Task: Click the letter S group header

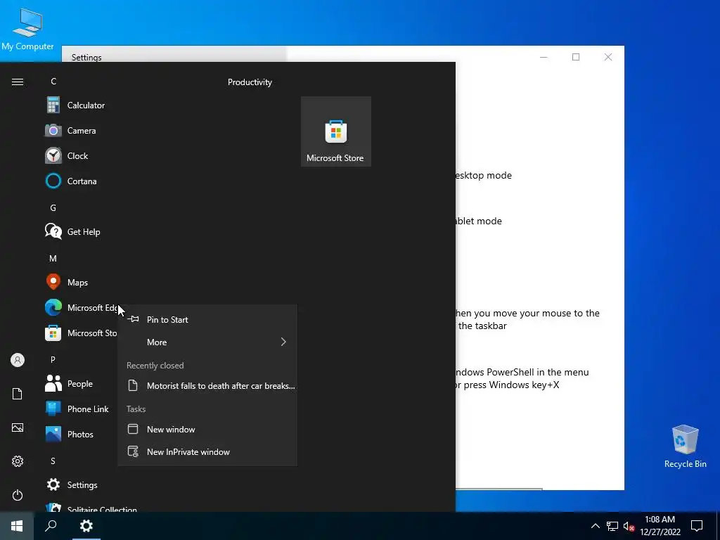Action: [53, 461]
